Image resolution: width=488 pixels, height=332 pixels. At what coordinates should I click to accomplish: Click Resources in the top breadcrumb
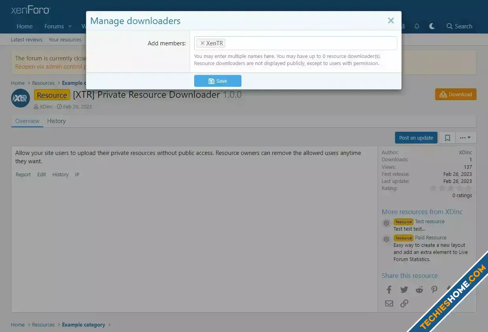point(43,83)
